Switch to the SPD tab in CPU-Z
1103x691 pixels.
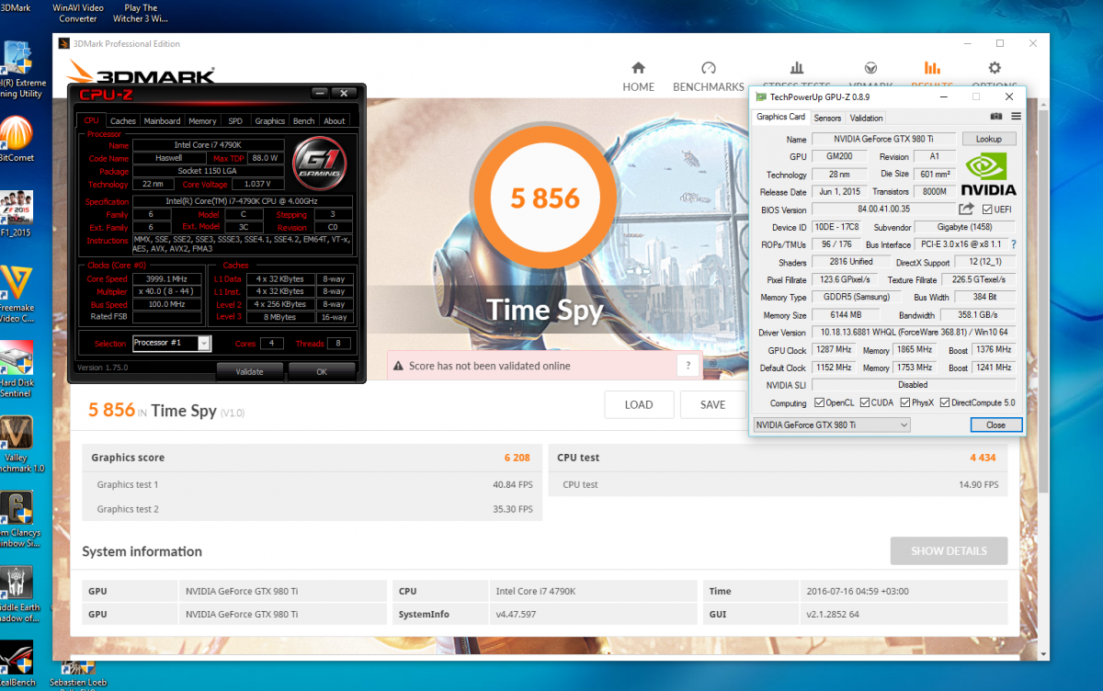click(x=236, y=120)
